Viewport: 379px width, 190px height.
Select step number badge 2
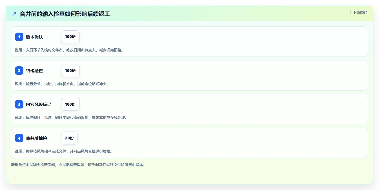(19, 71)
